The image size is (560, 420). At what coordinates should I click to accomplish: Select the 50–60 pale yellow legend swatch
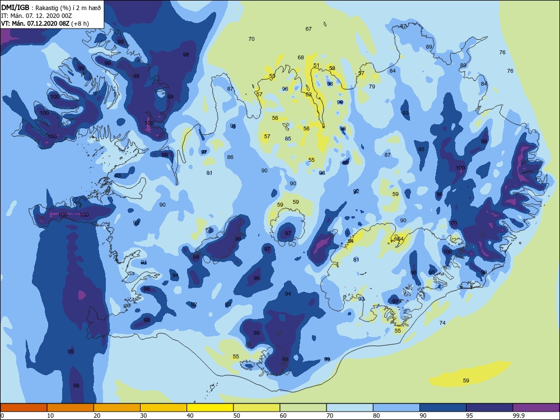tap(256, 408)
